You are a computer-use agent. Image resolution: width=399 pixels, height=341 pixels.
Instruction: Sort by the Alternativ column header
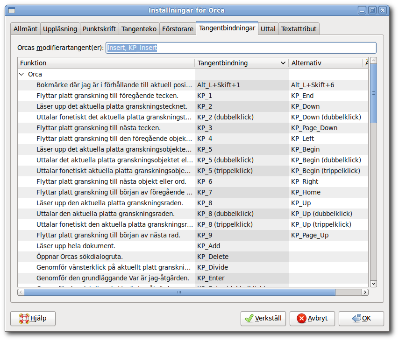coord(325,63)
